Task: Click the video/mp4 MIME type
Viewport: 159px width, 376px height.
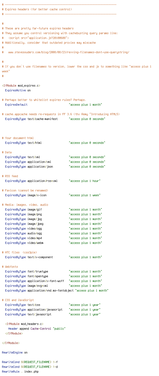Action: 35,238
